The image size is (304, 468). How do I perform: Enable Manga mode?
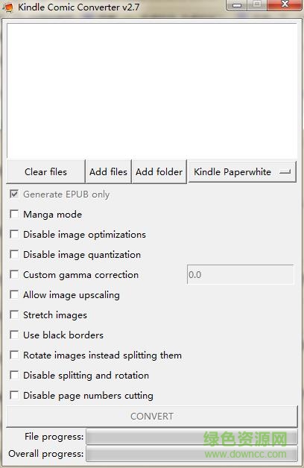14,214
